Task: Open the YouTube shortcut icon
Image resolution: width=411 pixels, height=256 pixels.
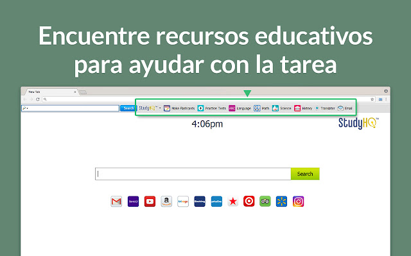Action: 150,202
